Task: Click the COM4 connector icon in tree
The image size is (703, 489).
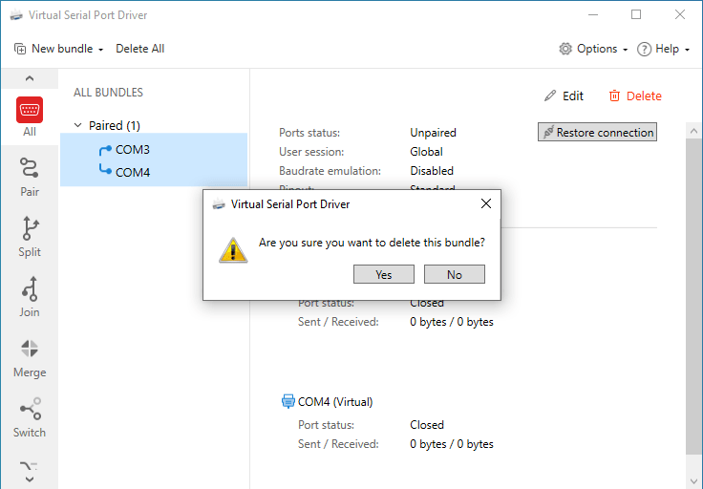Action: click(105, 169)
